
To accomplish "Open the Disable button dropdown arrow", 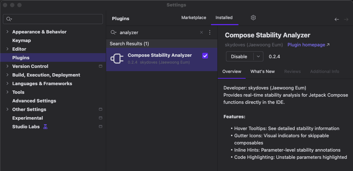I will click(258, 56).
